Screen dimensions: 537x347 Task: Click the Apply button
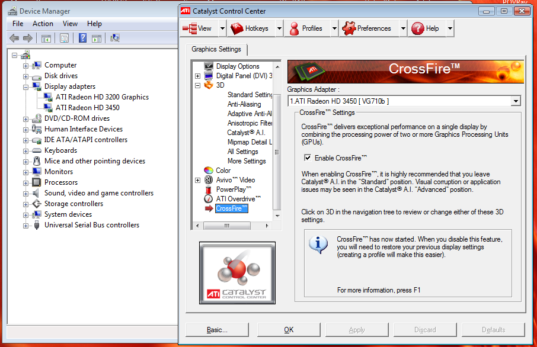(357, 330)
